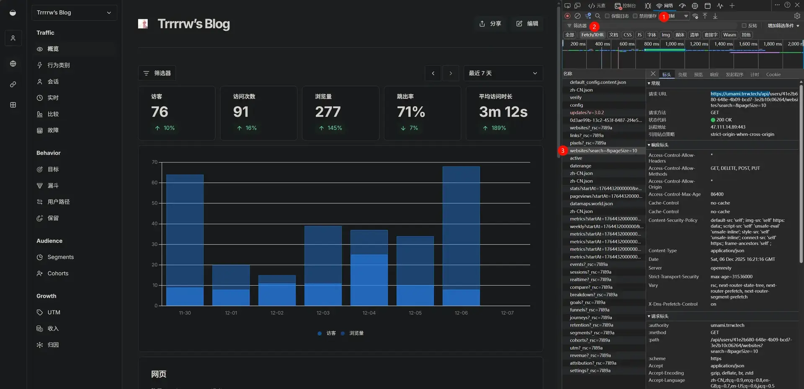Viewport: 804px width, 389px height.
Task: Enable the 禁用缓存 checkbox
Action: (635, 16)
